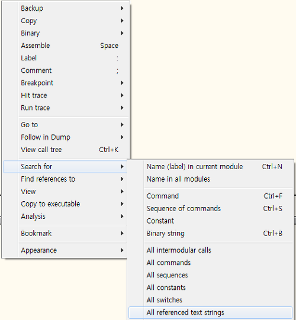
Task: Choose Sequence of commands
Action: [x=210, y=208]
